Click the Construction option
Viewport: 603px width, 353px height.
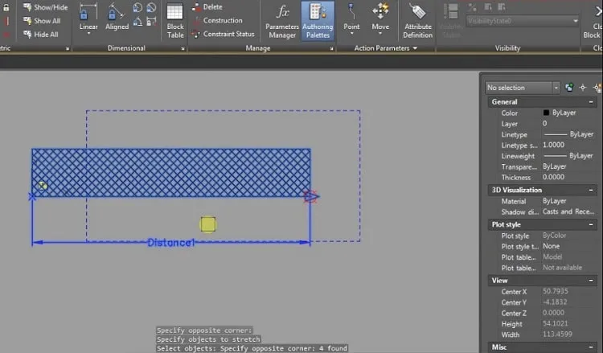tap(218, 20)
